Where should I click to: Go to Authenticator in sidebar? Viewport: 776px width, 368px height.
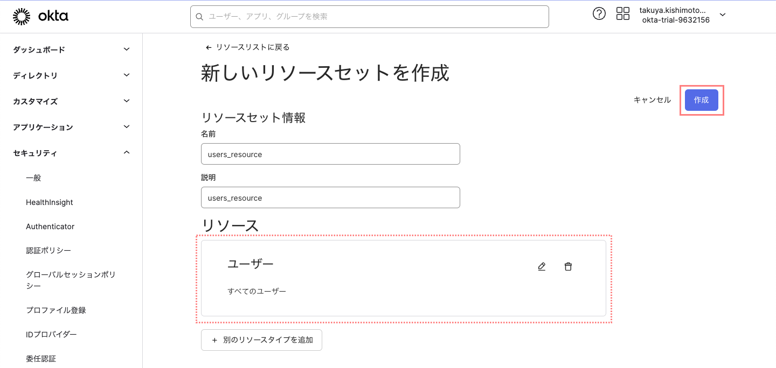50,227
